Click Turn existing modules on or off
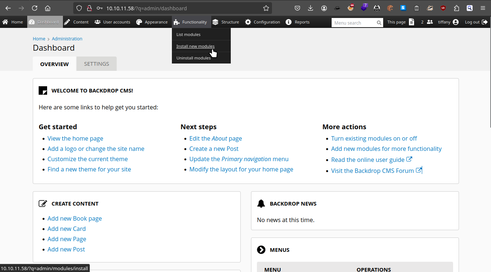Viewport: 491px width, 272px height. coord(374,138)
